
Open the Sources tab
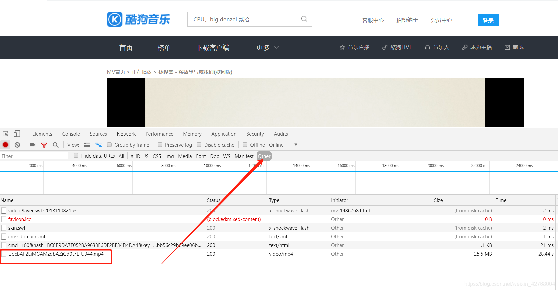[98, 134]
